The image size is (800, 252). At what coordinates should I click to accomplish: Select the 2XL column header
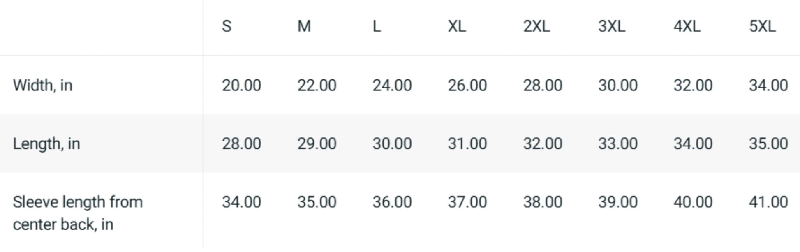[536, 26]
